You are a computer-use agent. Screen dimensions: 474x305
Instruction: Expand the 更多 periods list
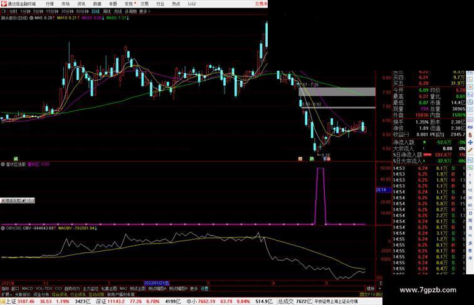[144, 11]
